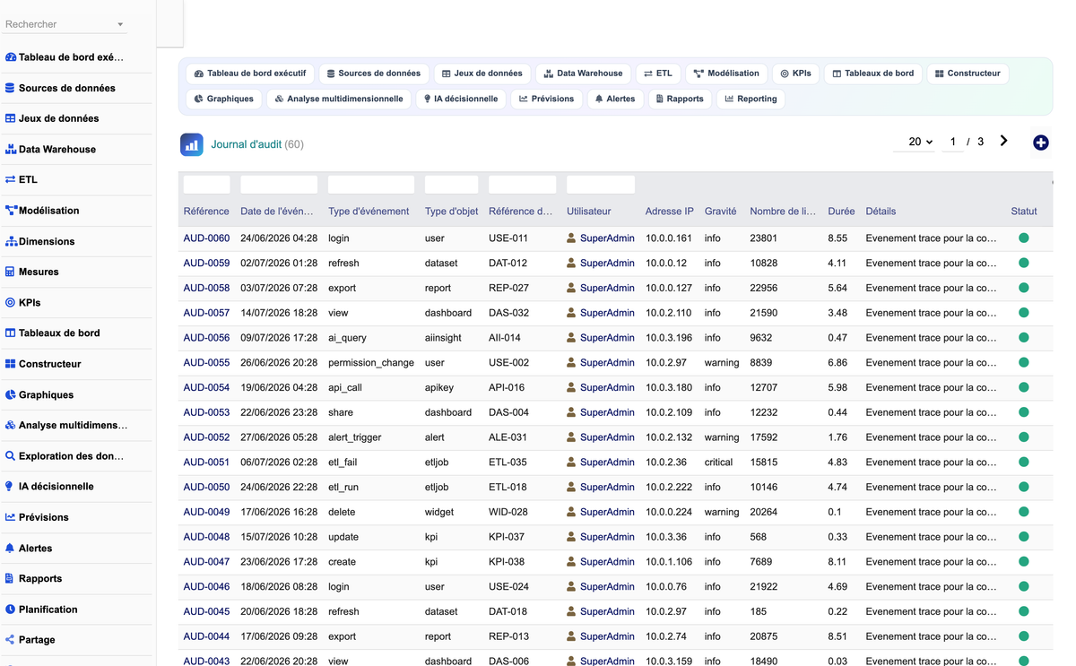Sort by Statut column header

(1024, 212)
